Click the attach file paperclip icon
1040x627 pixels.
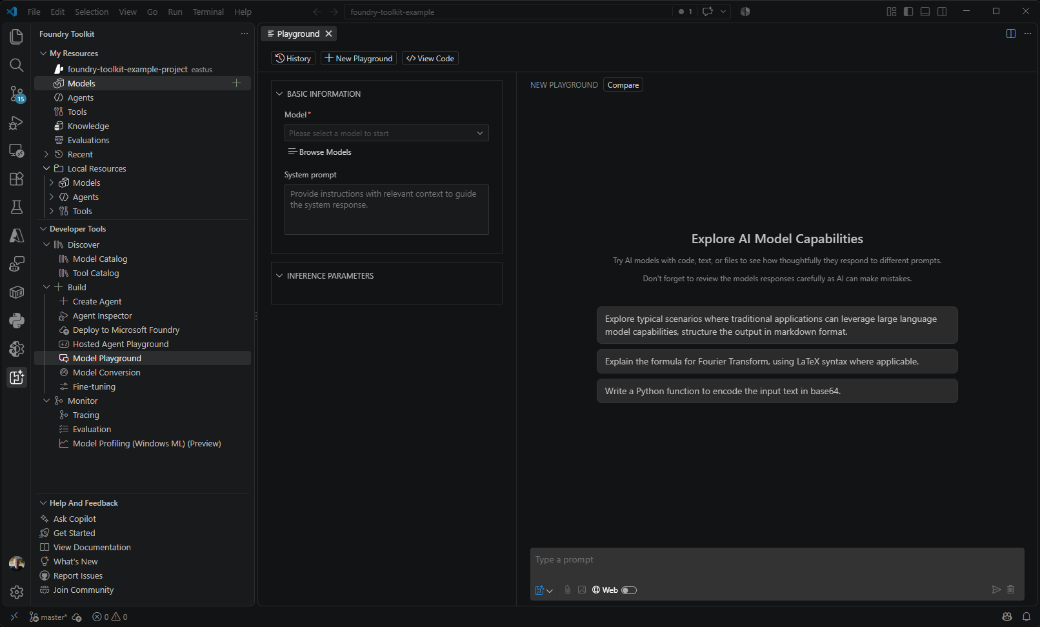pos(568,590)
